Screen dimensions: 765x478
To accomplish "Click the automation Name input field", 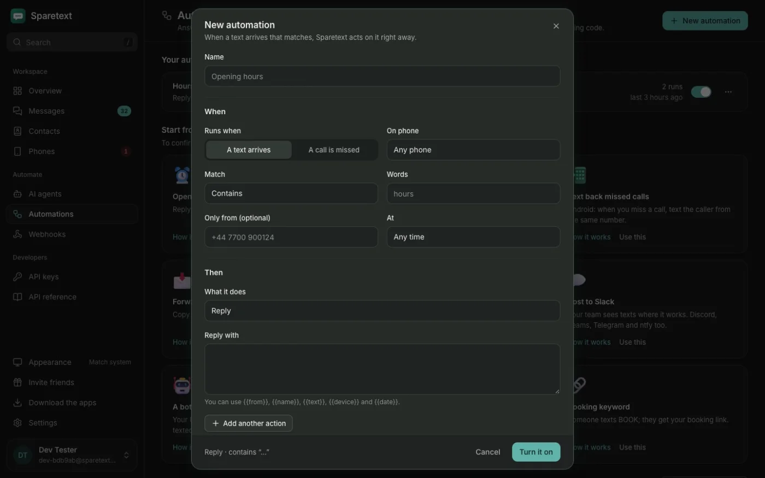I will coord(382,76).
